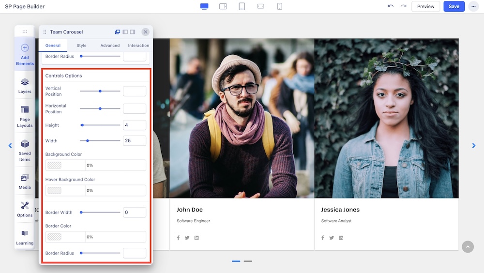Switch to mobile phone preview icon
The image size is (484, 273).
pyautogui.click(x=279, y=6)
